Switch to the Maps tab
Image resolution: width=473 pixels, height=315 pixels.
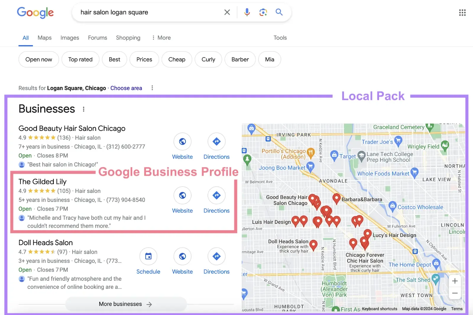click(44, 38)
